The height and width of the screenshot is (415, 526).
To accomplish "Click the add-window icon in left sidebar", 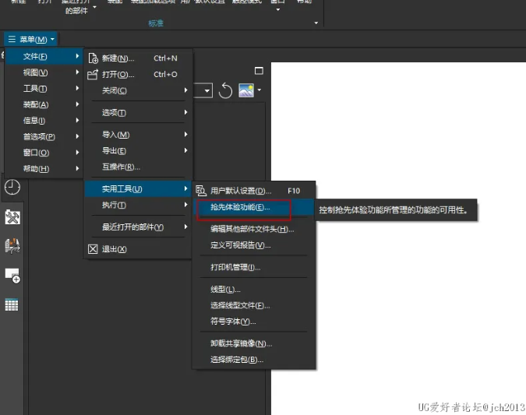I will pos(12,275).
